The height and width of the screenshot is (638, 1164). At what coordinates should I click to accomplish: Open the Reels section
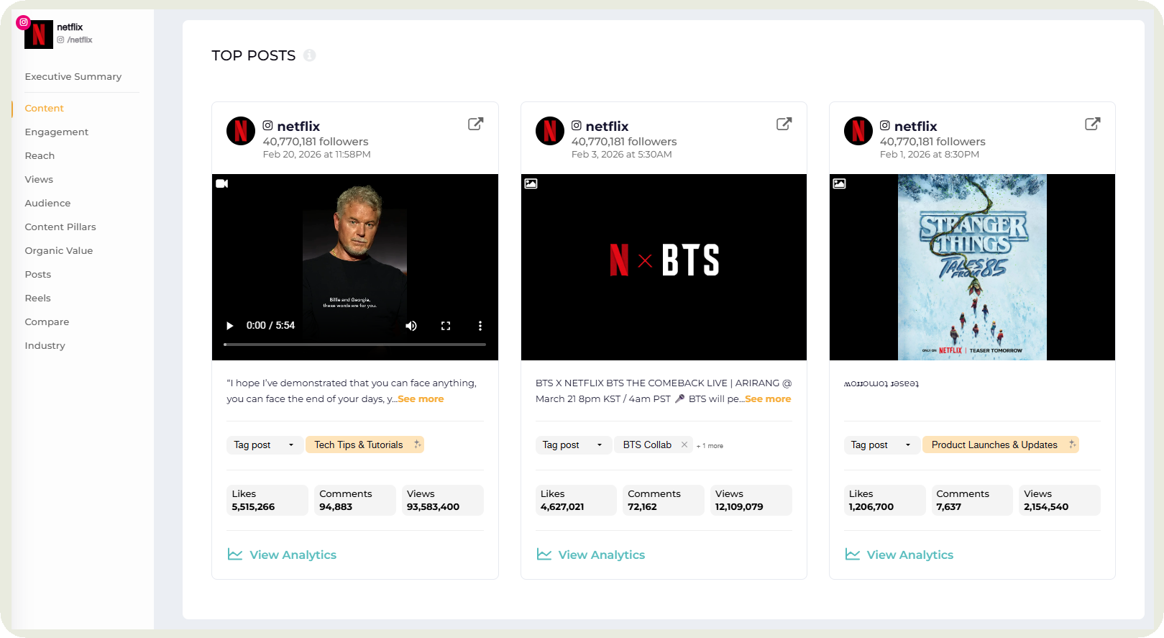[x=38, y=299]
